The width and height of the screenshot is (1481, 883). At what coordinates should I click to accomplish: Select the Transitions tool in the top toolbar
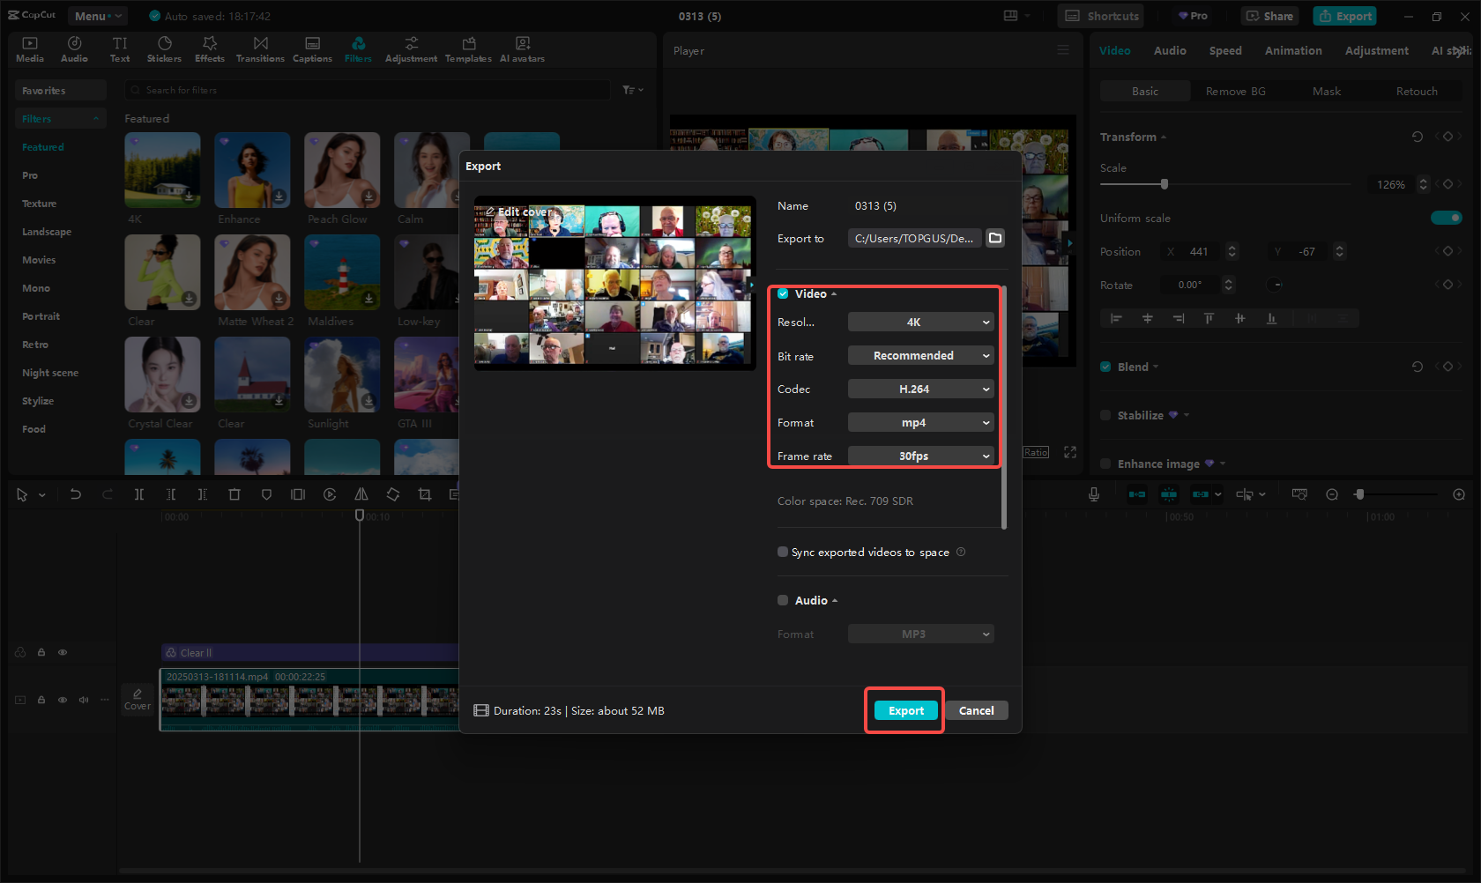[260, 48]
